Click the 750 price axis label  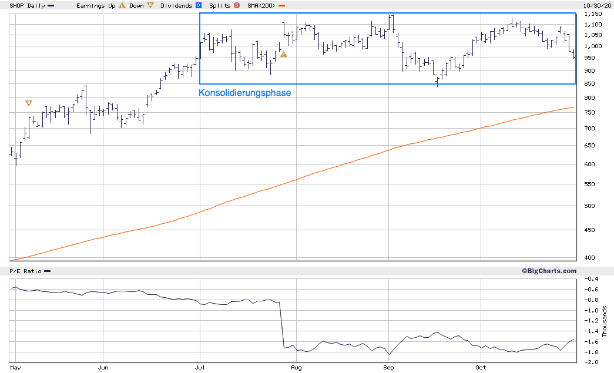tap(589, 112)
